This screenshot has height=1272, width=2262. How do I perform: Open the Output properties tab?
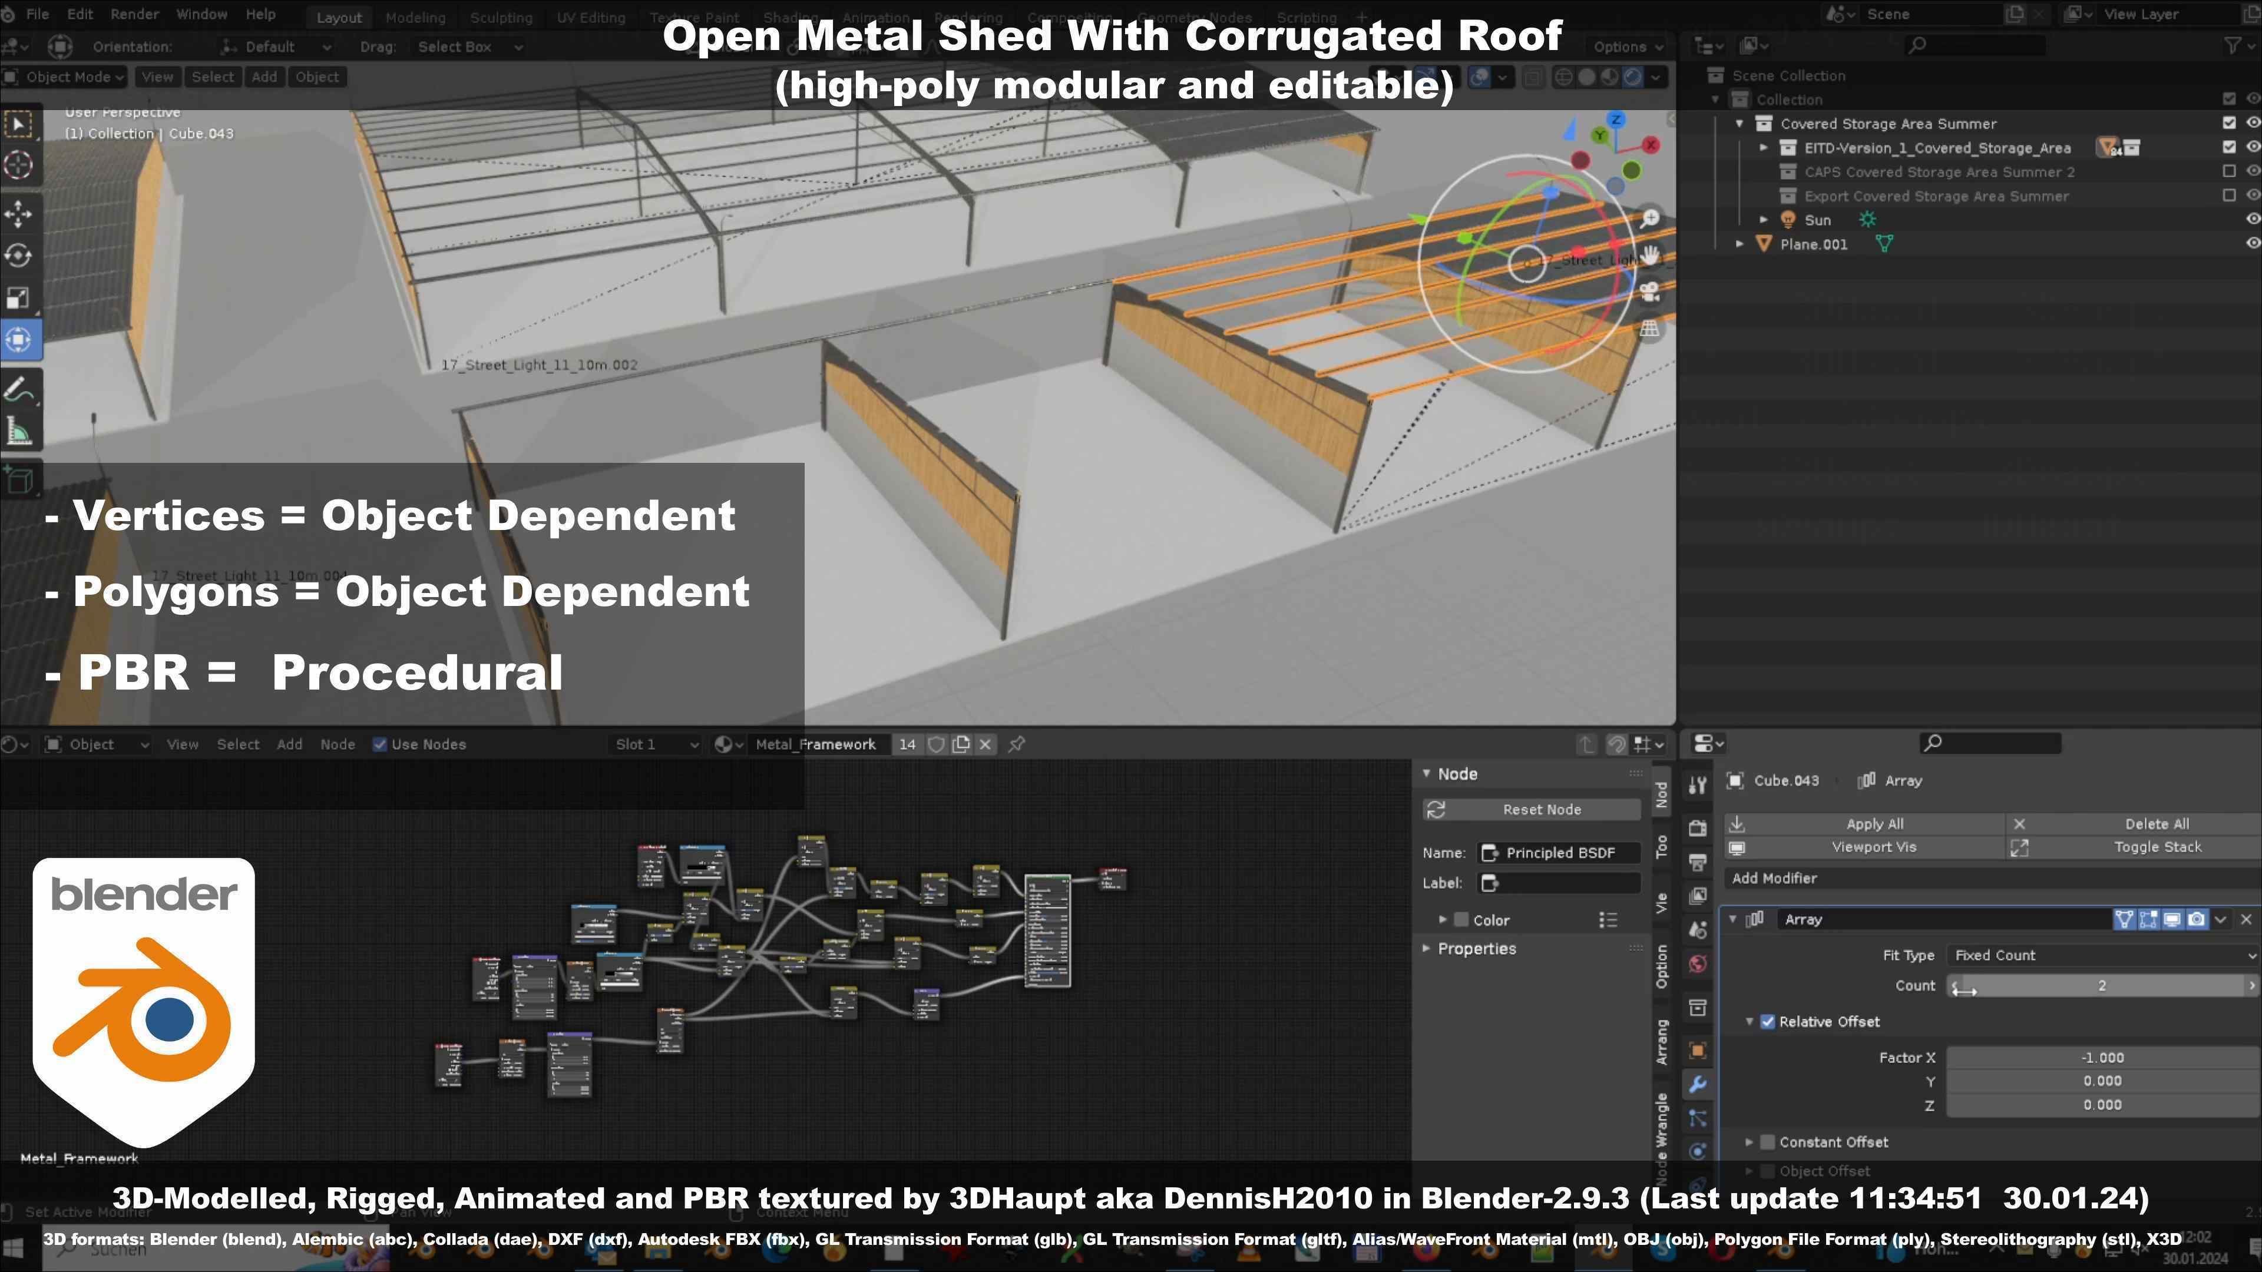[1697, 862]
